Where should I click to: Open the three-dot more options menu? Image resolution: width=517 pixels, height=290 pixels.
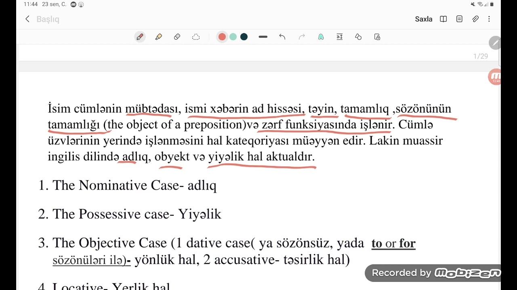click(x=489, y=19)
